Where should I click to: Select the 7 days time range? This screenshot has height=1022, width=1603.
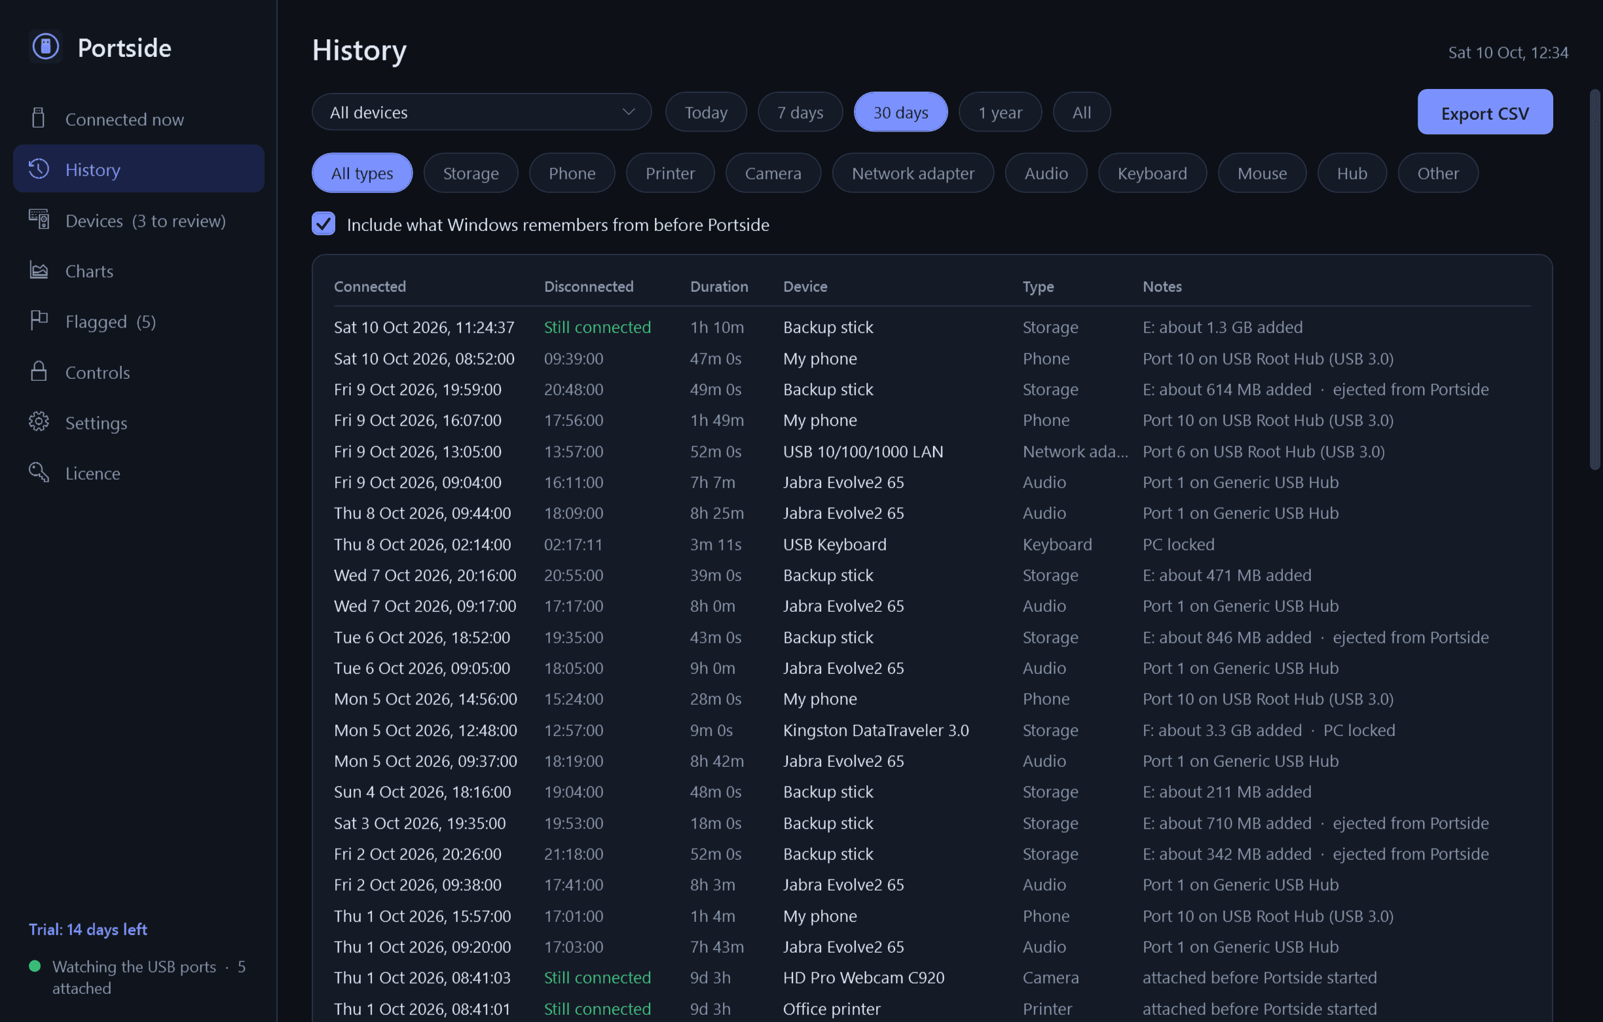[x=800, y=112]
